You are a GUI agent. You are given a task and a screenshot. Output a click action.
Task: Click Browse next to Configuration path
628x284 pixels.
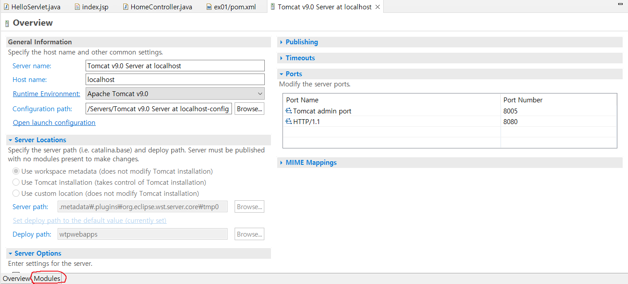coord(249,109)
